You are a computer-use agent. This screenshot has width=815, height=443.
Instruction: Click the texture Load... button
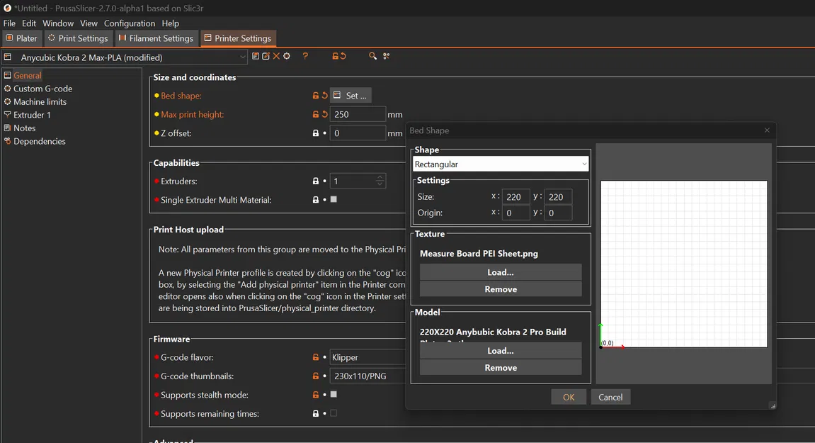click(501, 272)
